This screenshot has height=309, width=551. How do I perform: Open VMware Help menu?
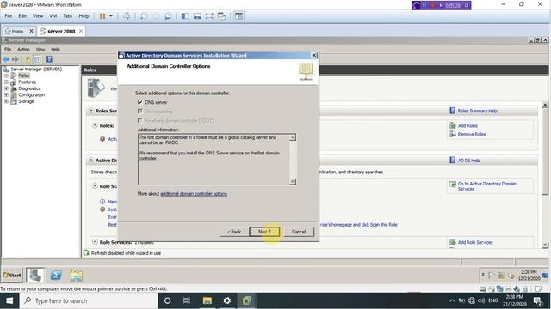[84, 16]
